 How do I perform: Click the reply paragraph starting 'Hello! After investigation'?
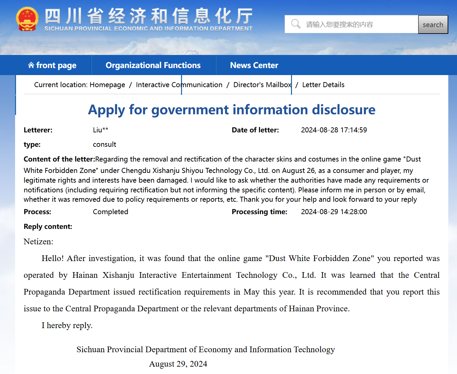(x=232, y=284)
